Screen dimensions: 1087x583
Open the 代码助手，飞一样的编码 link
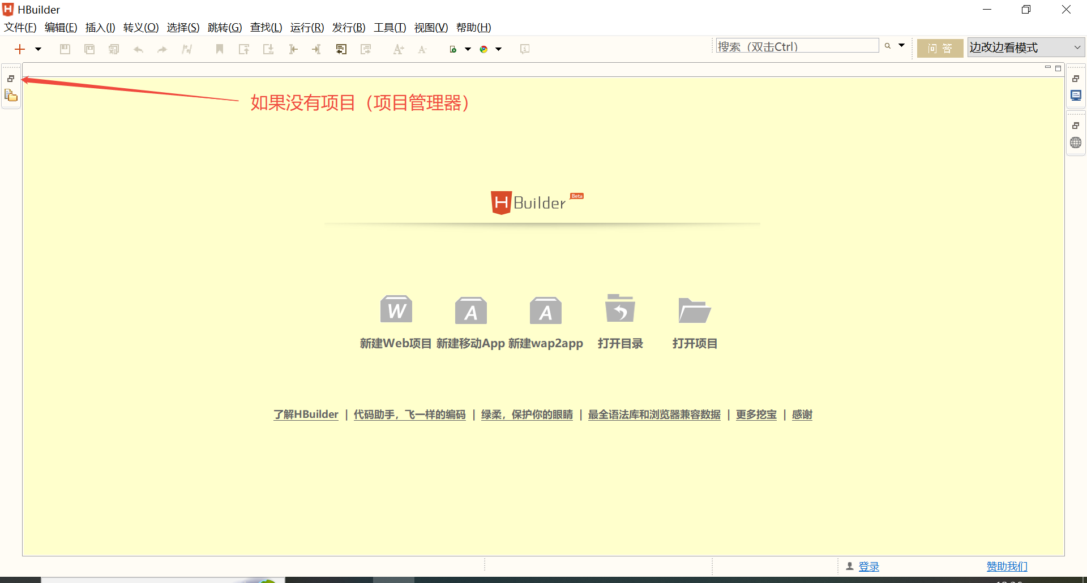click(x=410, y=414)
